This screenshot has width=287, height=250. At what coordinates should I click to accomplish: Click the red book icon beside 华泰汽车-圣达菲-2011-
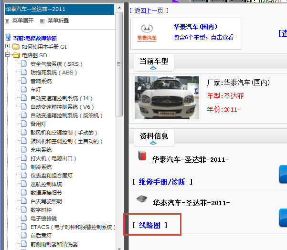tap(142, 156)
